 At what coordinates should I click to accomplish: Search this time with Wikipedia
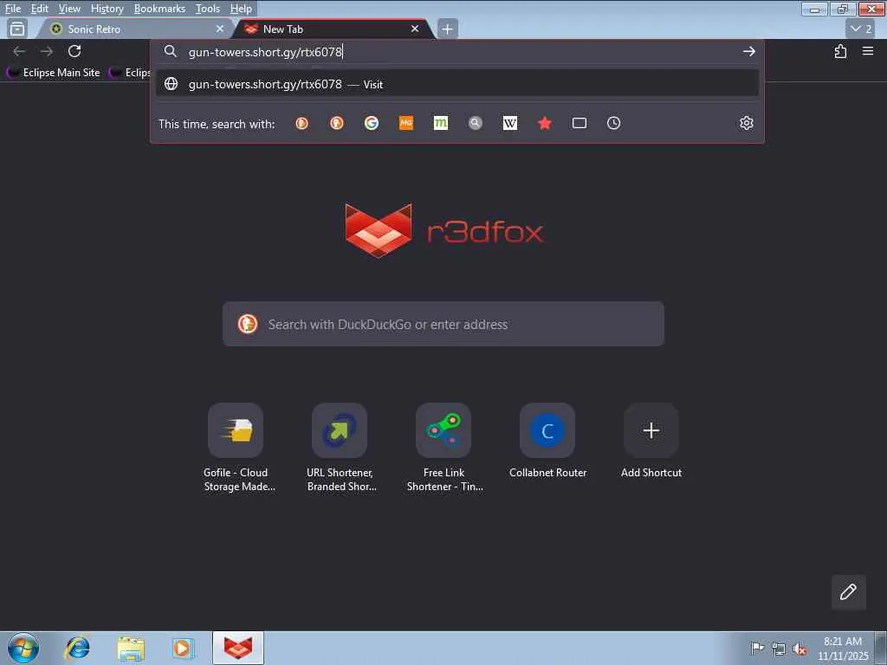[x=510, y=123]
